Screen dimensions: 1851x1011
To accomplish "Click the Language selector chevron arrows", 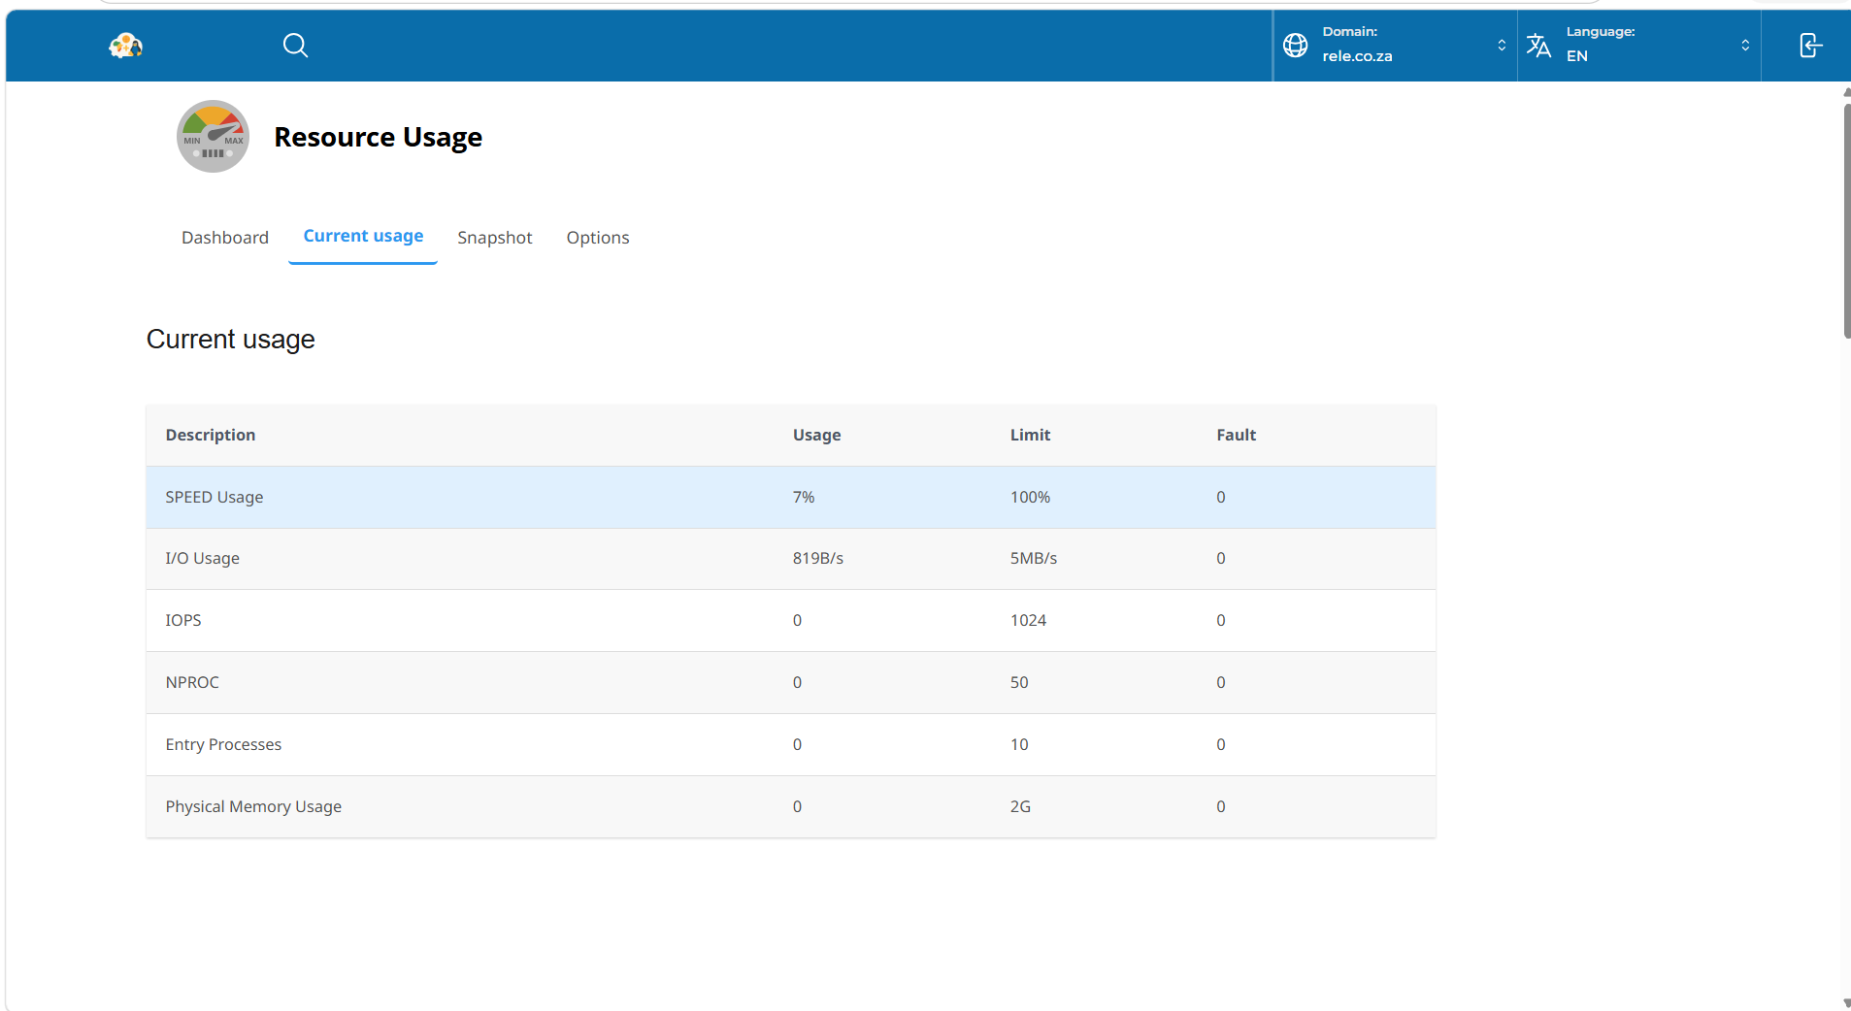I will [x=1745, y=46].
